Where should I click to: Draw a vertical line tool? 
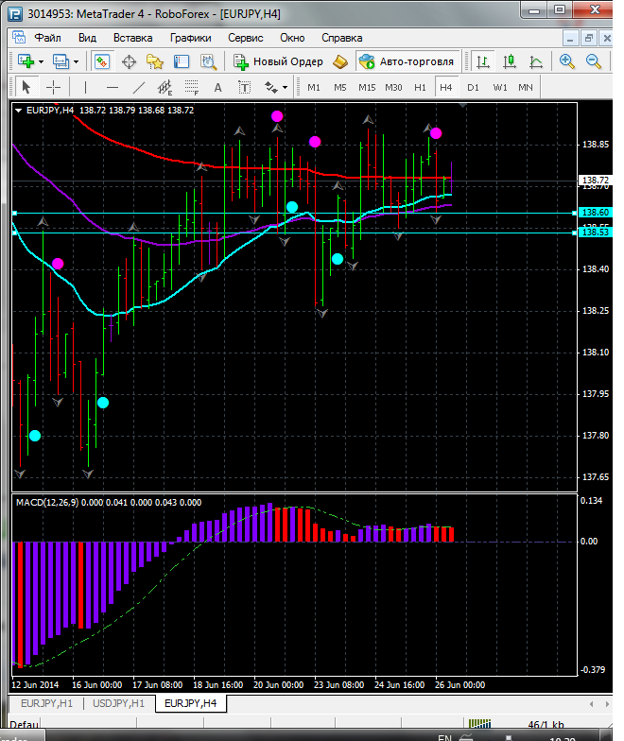85,87
